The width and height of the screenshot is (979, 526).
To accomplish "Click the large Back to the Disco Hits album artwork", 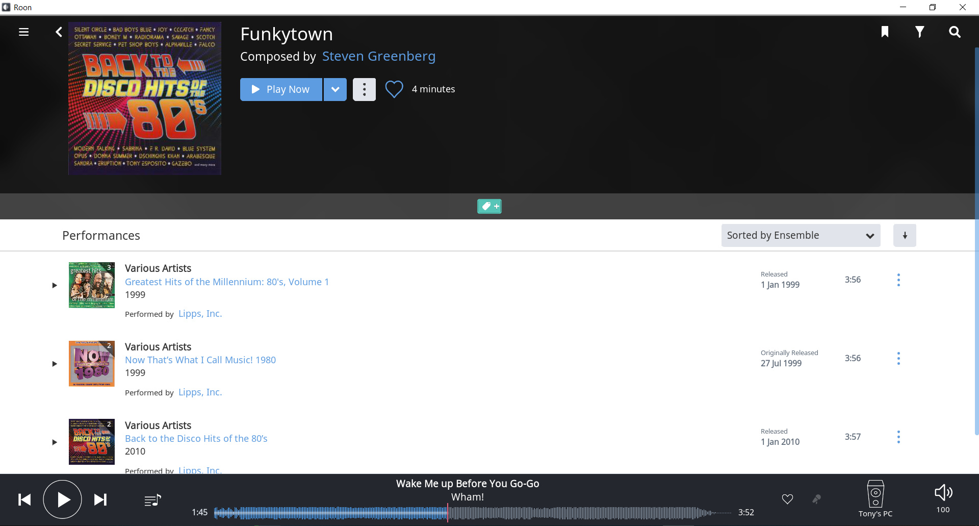I will click(145, 98).
